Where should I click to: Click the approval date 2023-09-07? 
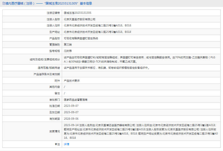(71, 106)
